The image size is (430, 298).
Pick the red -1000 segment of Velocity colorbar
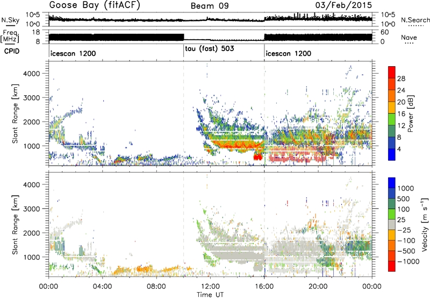click(392, 266)
